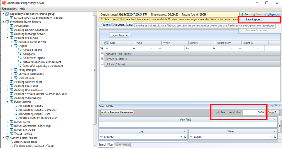Open the Type filter operator dropdown
Image resolution: width=282 pixels, height=148 pixels.
click(x=125, y=48)
